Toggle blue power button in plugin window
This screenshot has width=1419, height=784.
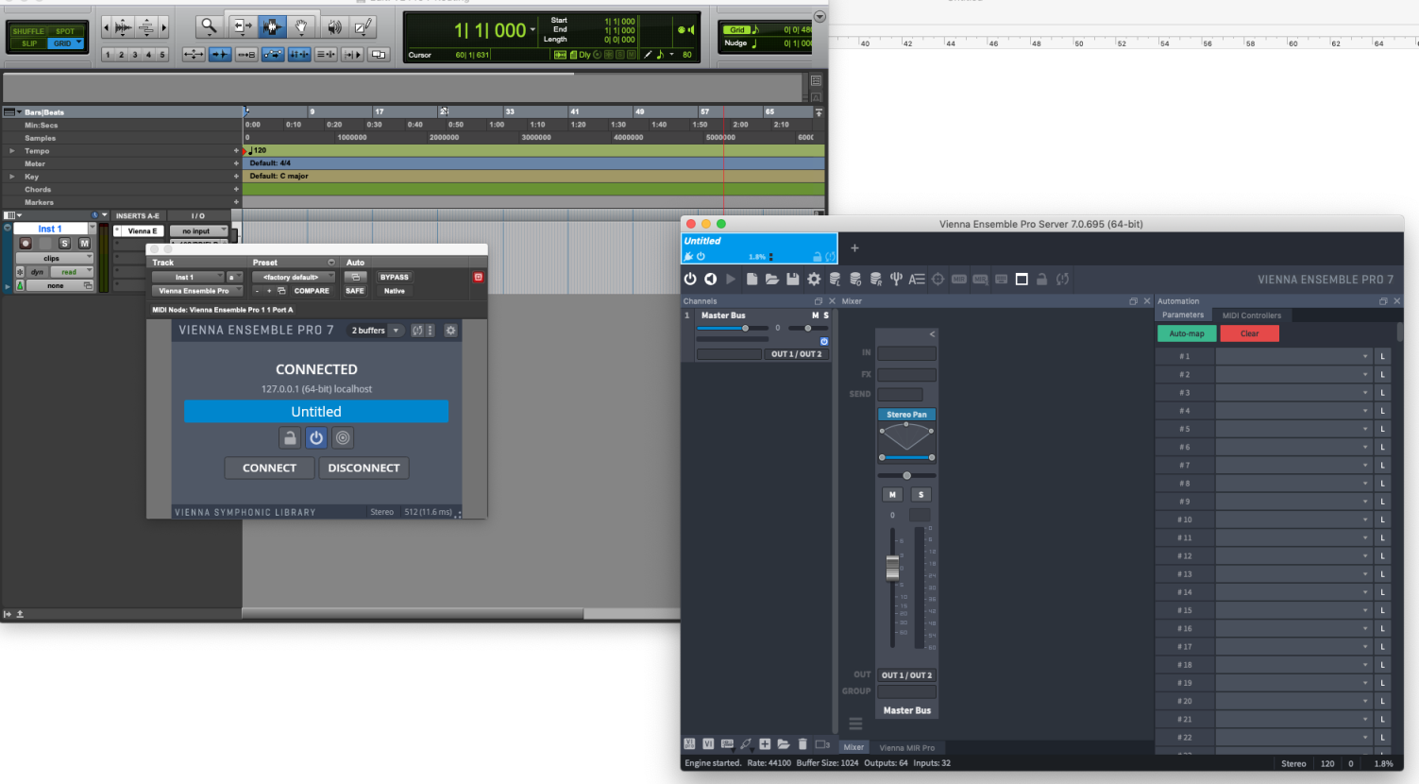point(316,437)
